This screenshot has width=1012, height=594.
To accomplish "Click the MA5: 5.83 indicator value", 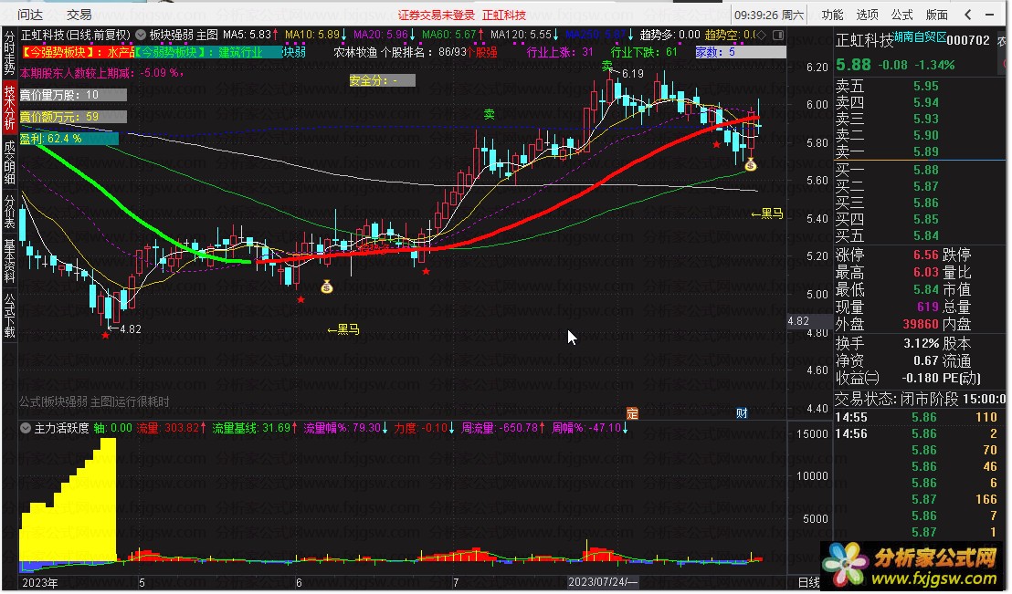I will (250, 34).
